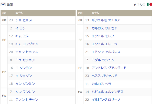Screen dimensions: 153x106
Task: Open player link イ ヨン
Action: tap(21, 28)
